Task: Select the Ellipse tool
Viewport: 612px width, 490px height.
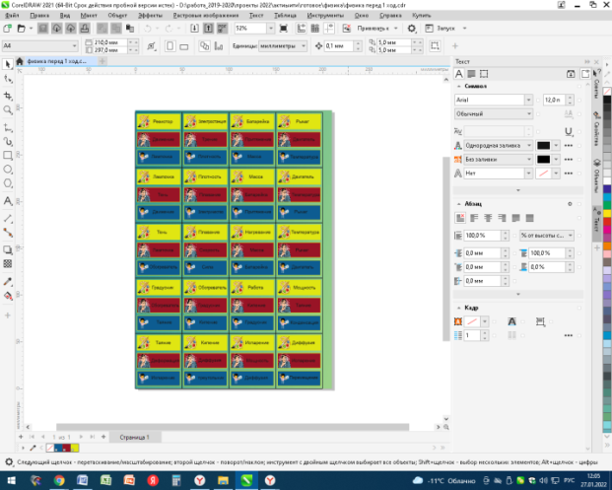Action: (x=8, y=170)
